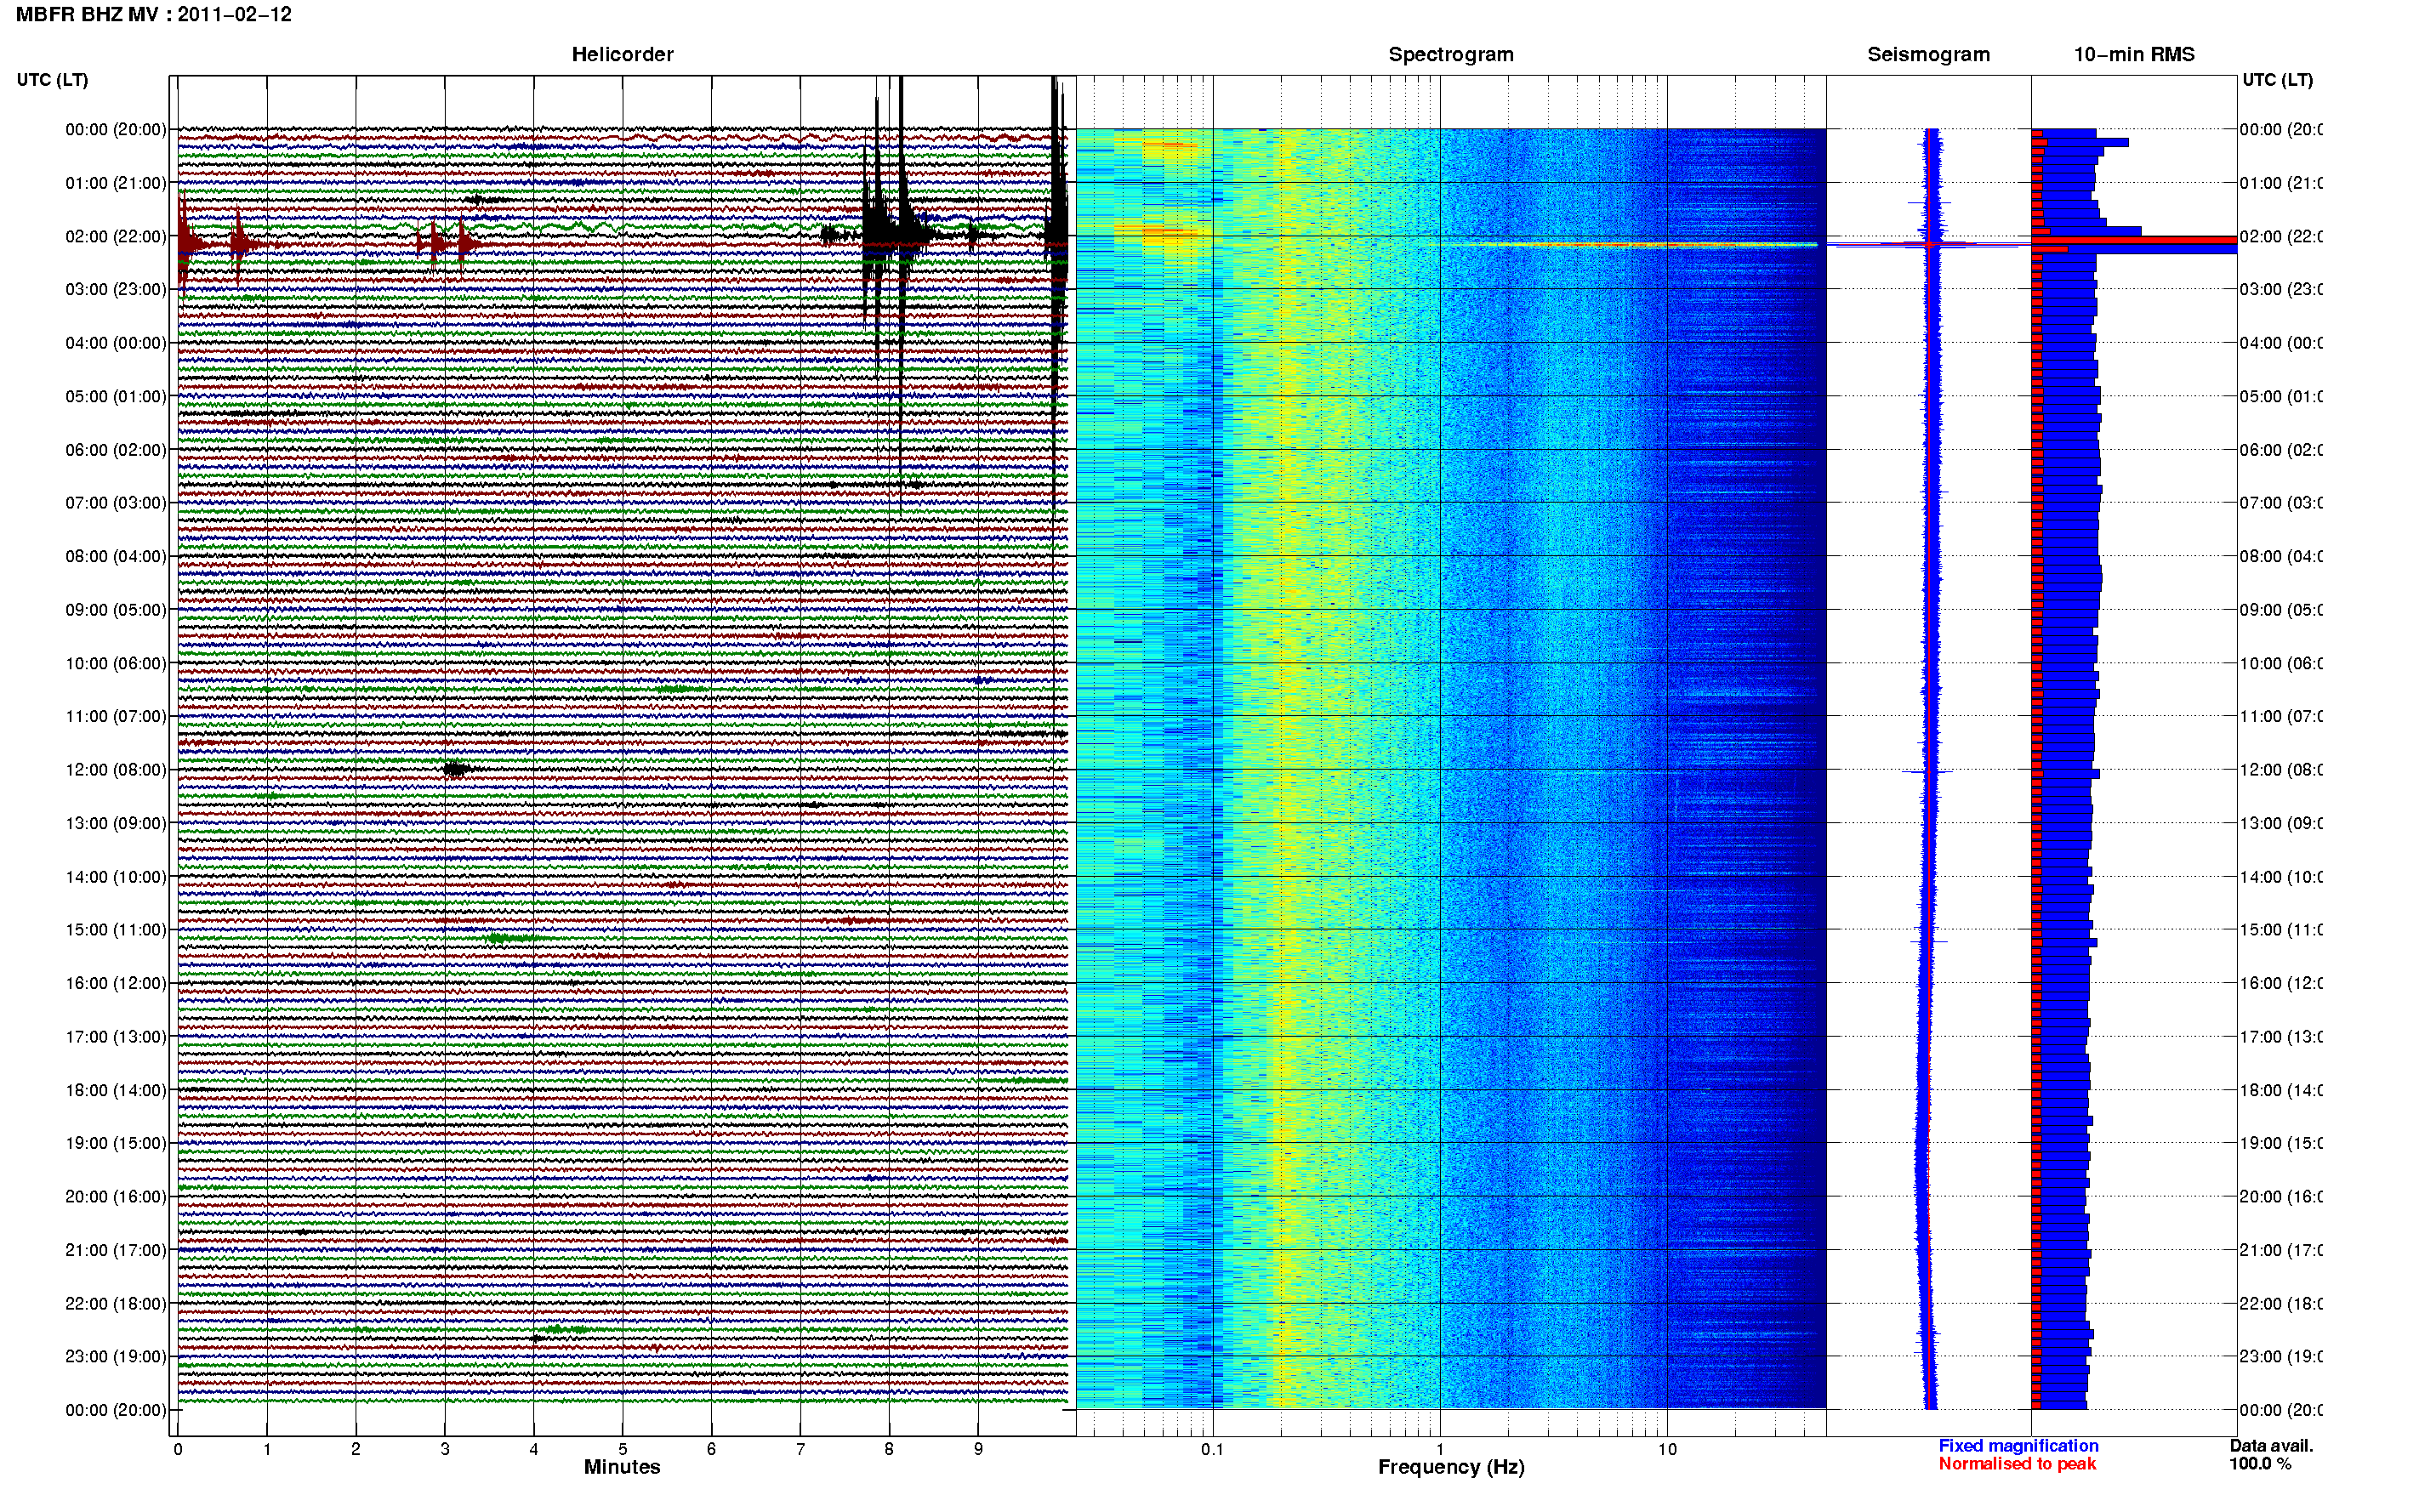Select the Helicorder panel heading
Viewport: 2419px width, 1512px height.
[x=622, y=55]
